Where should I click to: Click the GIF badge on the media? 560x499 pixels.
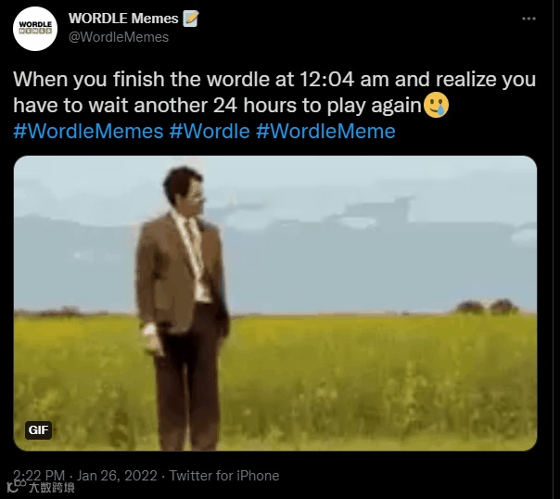pos(38,430)
